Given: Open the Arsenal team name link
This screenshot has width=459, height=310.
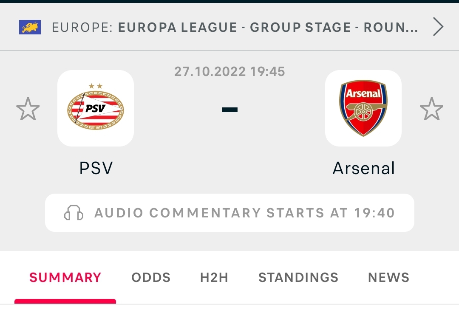Looking at the screenshot, I should [x=364, y=168].
